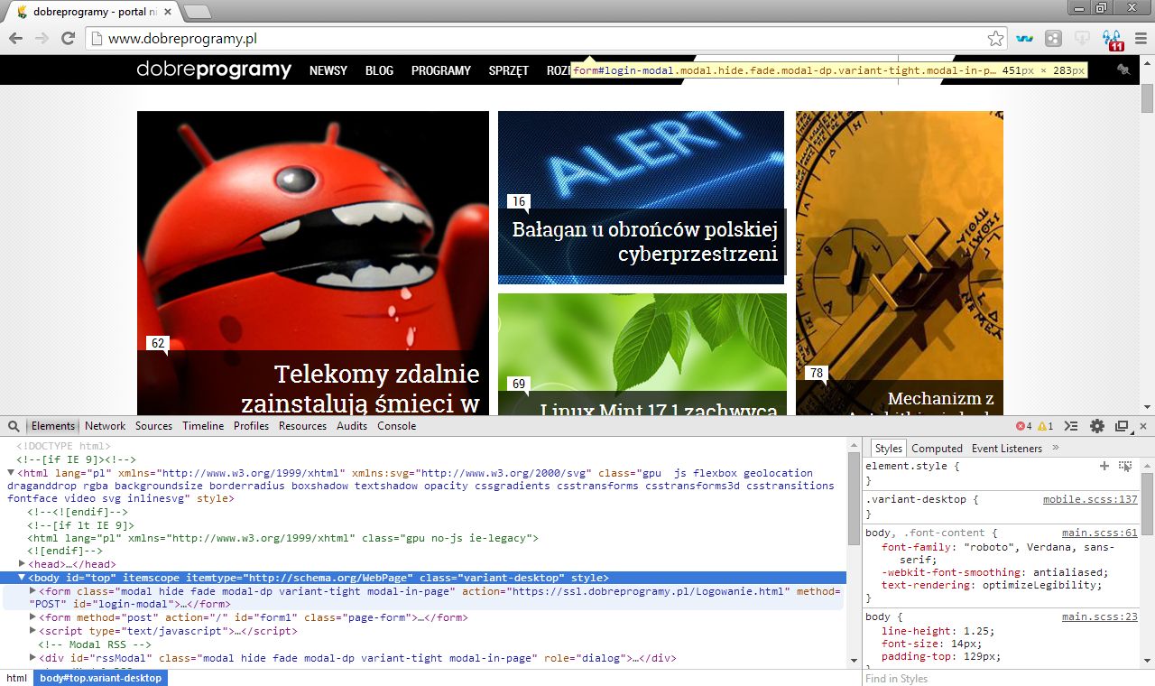Collapse the html element node
The image size is (1155, 686).
pyautogui.click(x=11, y=472)
